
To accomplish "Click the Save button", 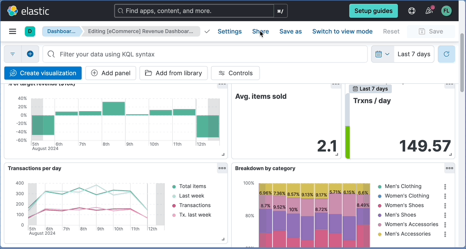I will [431, 32].
